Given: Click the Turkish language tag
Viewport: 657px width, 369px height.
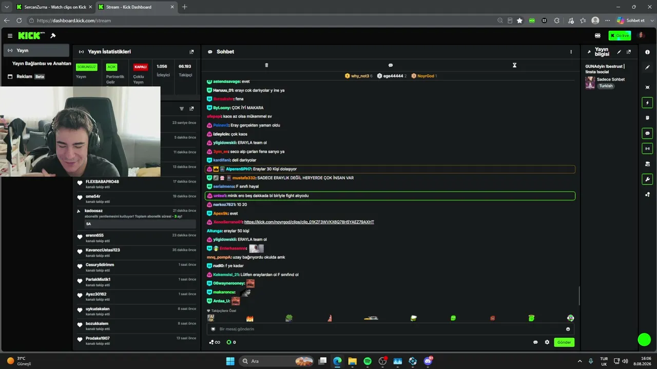Looking at the screenshot, I should 606,86.
